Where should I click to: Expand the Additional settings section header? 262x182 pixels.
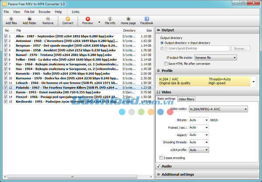pos(207,174)
